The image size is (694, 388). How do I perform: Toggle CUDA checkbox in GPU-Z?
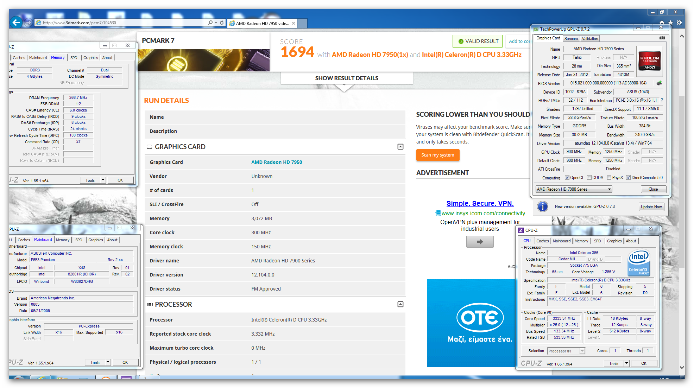589,178
